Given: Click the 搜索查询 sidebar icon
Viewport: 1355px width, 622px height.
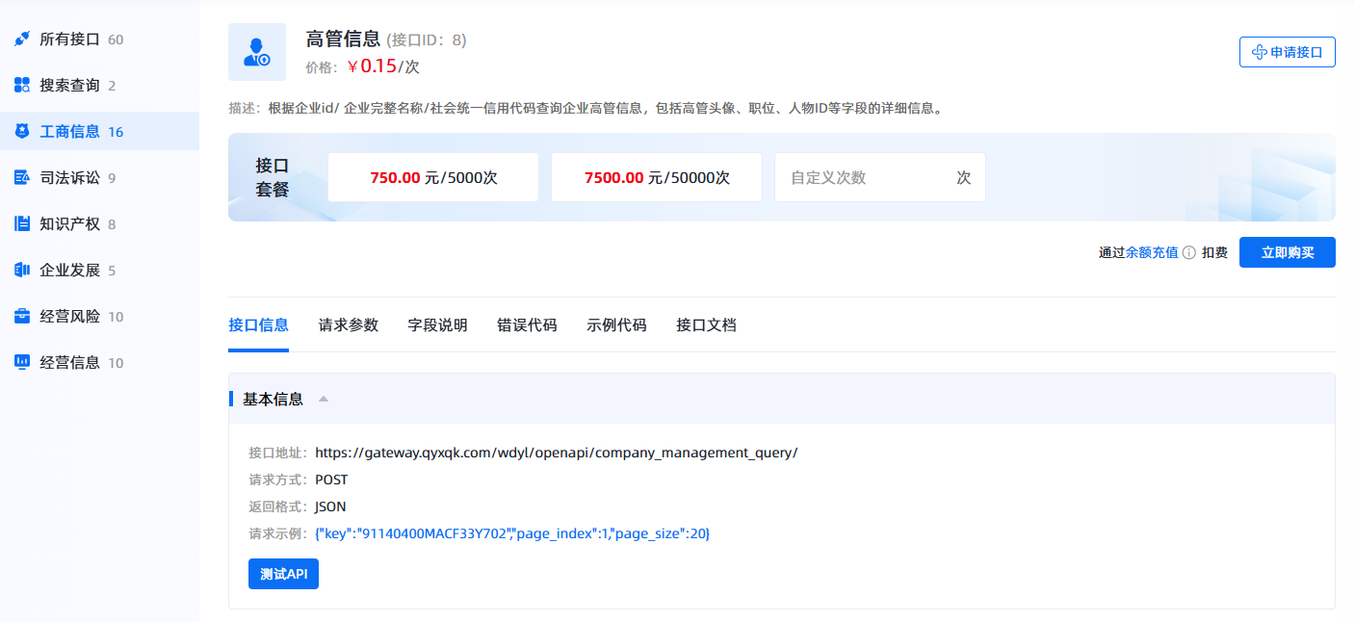Looking at the screenshot, I should (22, 86).
